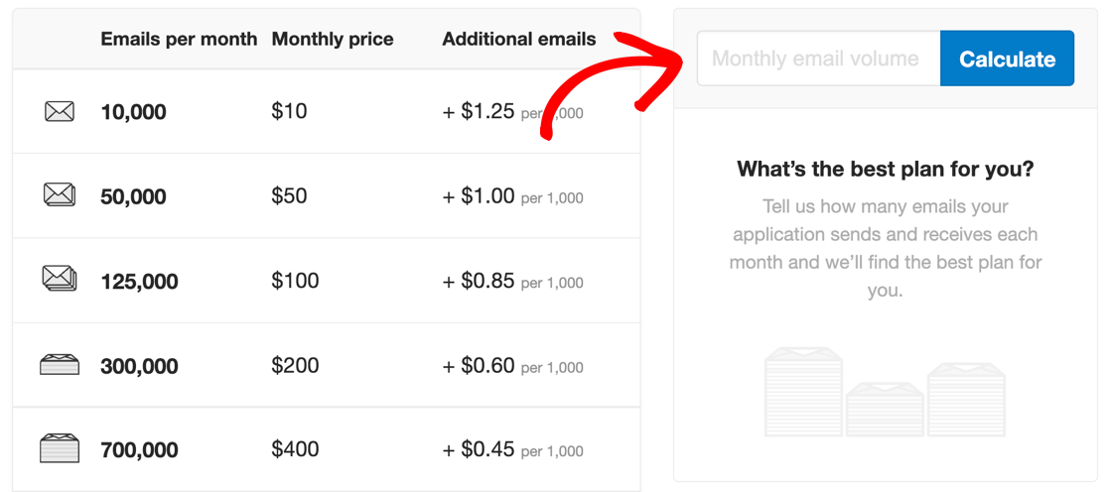Click the double envelope icon for 50,000 plan
The width and height of the screenshot is (1108, 492).
click(x=60, y=194)
